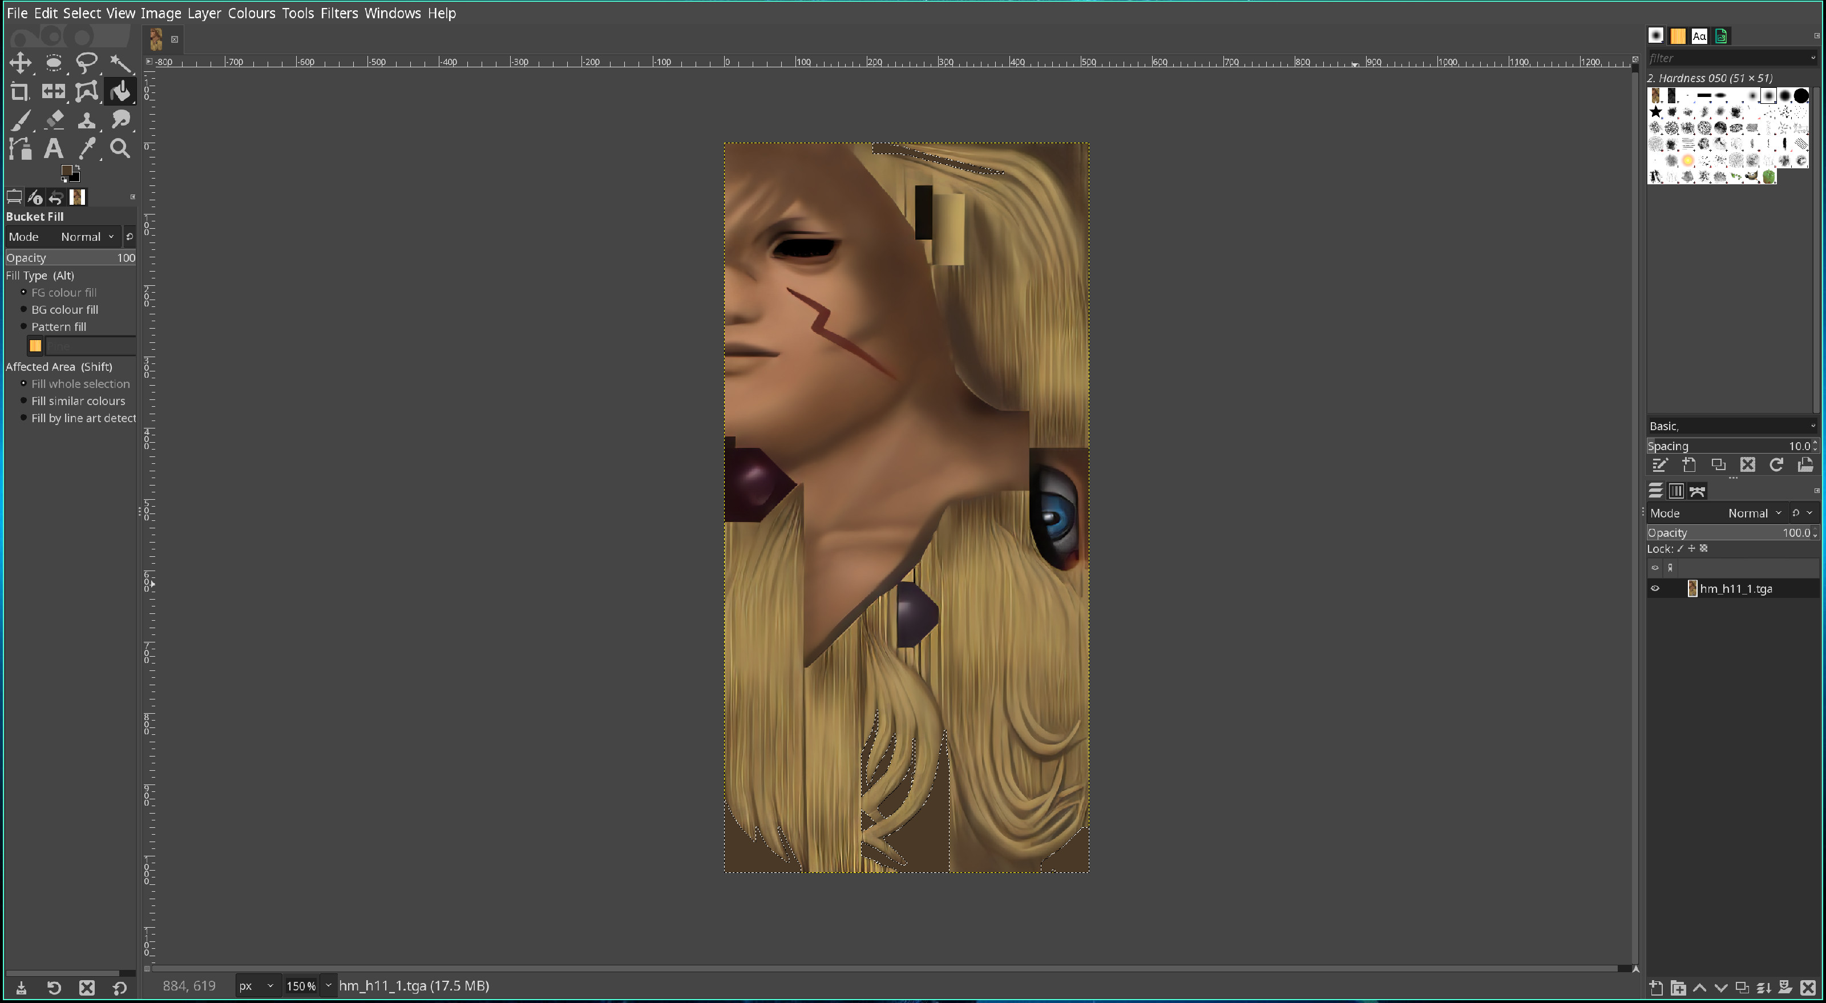Screen dimensions: 1826x1003
Task: Open brushes panel configure menu arrow
Action: [x=1817, y=35]
